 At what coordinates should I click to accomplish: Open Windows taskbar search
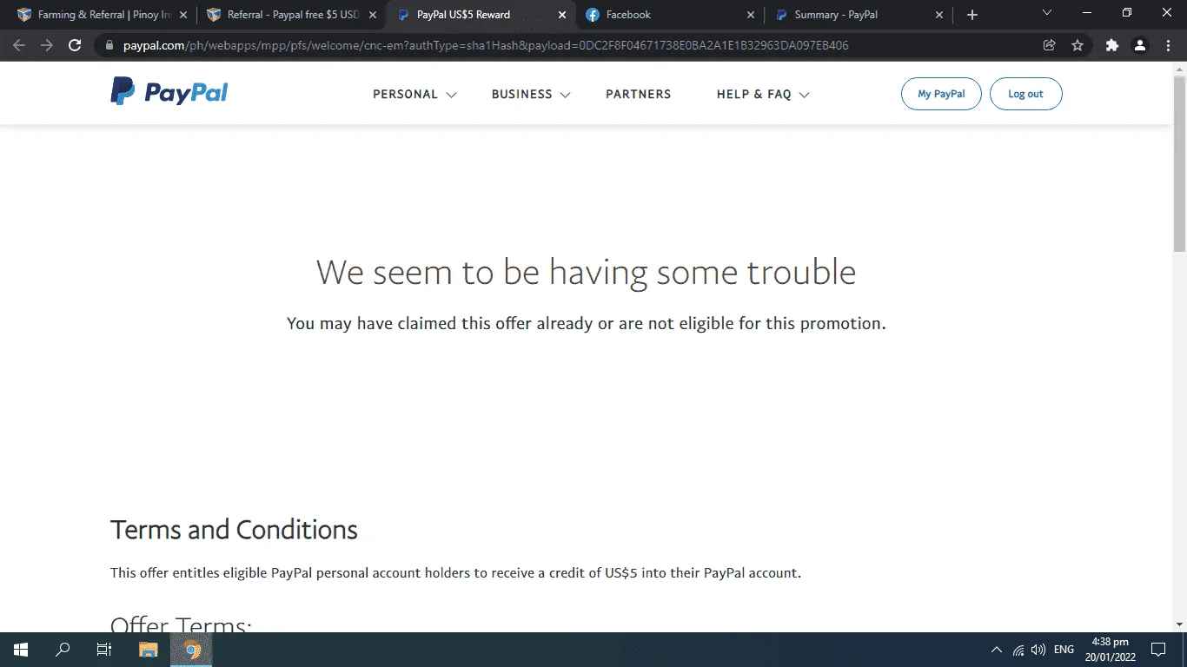[x=63, y=650]
